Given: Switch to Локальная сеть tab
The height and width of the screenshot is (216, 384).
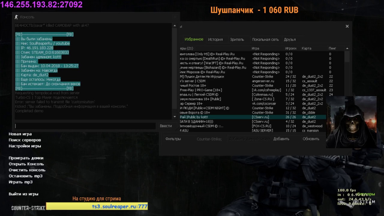Looking at the screenshot, I should pyautogui.click(x=265, y=39).
